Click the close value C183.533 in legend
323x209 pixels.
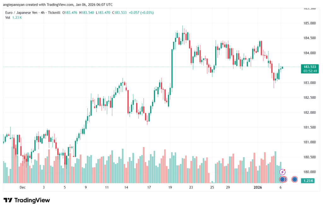pos(112,12)
